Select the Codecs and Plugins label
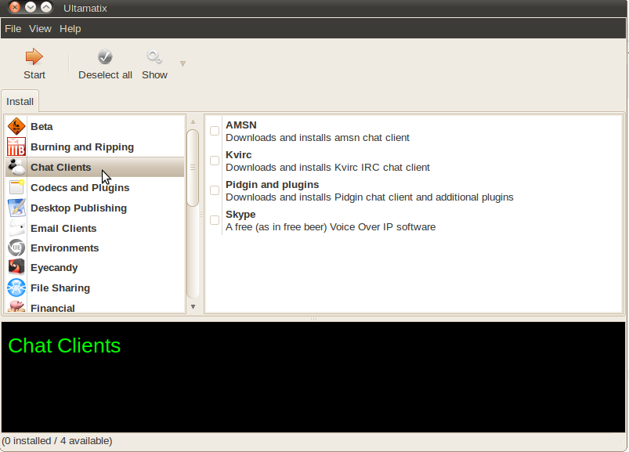629x452 pixels. pos(80,188)
